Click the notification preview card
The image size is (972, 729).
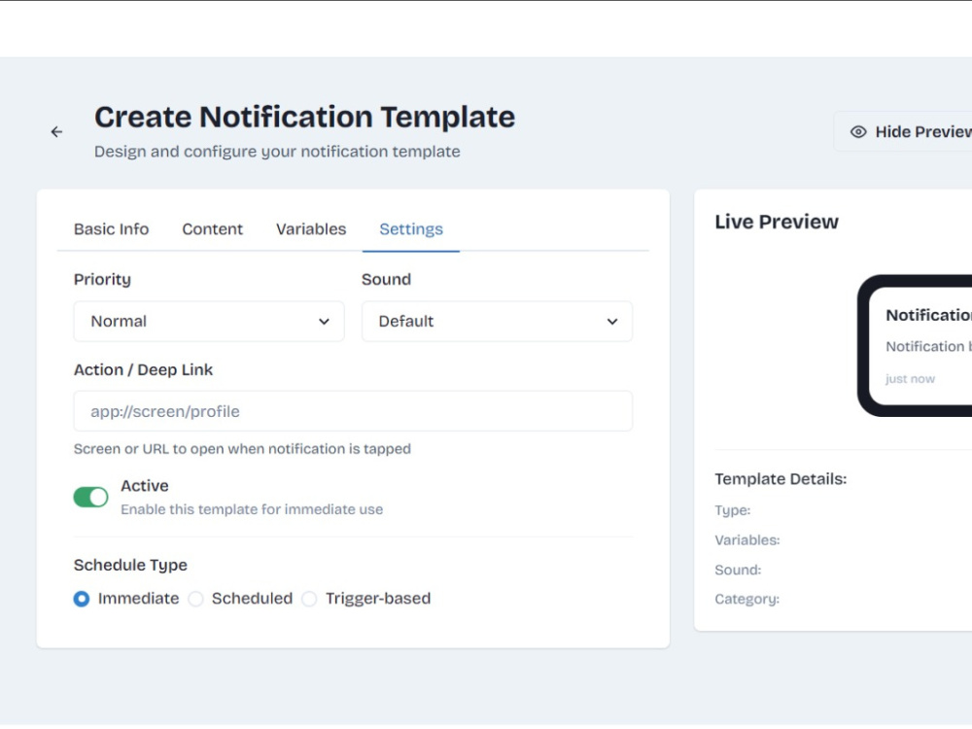[920, 346]
